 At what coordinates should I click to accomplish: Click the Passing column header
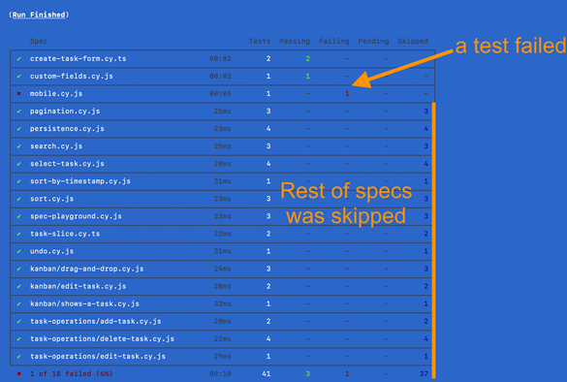click(x=295, y=41)
